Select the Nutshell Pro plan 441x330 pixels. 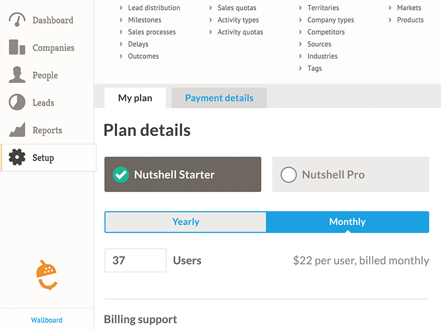pyautogui.click(x=351, y=174)
